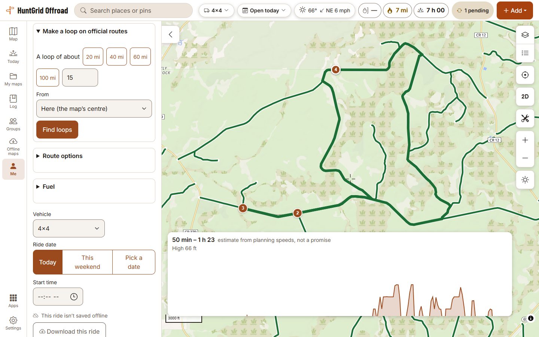Click the Search places or pins field
The width and height of the screenshot is (539, 337).
pos(133,10)
